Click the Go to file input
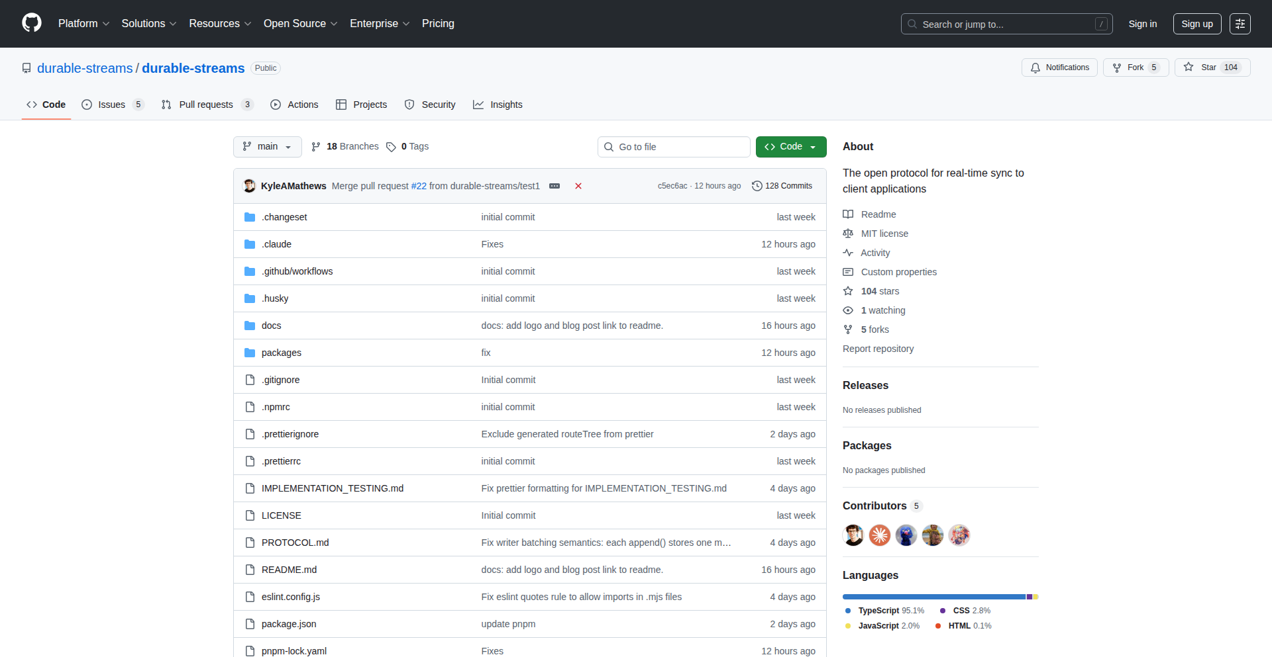The width and height of the screenshot is (1272, 657). [x=674, y=147]
